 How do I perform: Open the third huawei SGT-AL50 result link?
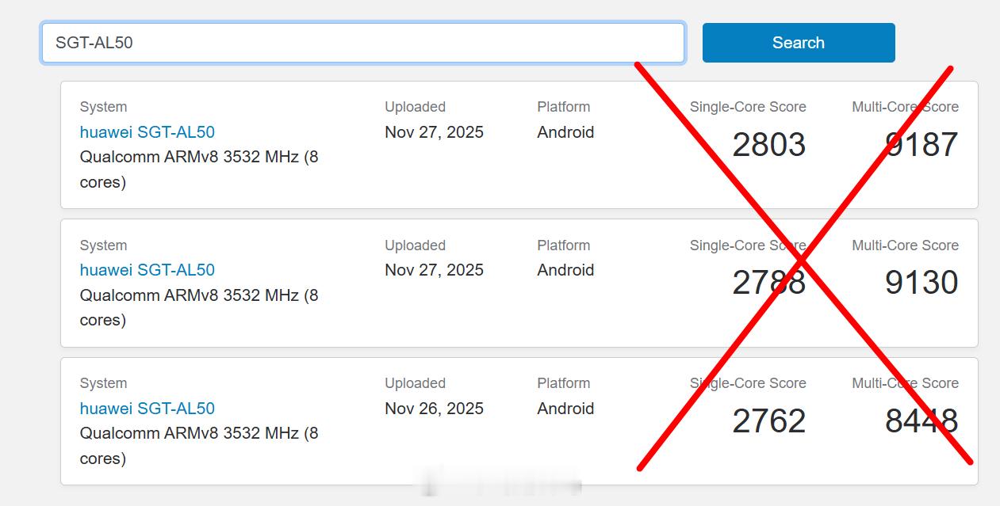click(x=148, y=409)
